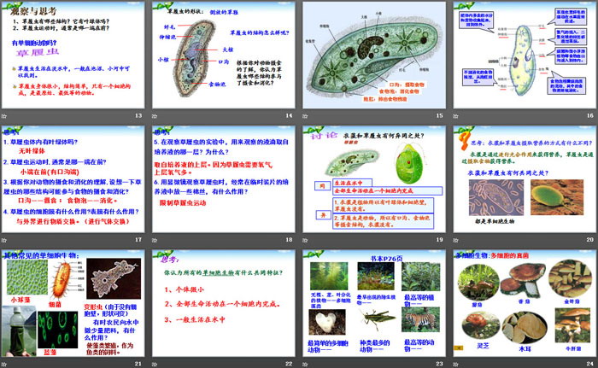Click the star animation icon under slide 13

point(5,116)
